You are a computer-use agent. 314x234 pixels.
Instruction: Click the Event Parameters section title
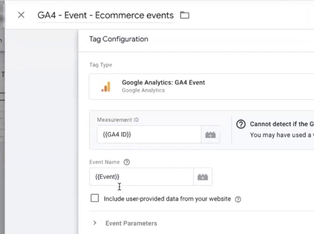pos(131,223)
